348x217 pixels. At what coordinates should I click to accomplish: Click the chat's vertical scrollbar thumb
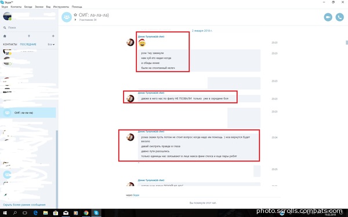pyautogui.click(x=347, y=42)
